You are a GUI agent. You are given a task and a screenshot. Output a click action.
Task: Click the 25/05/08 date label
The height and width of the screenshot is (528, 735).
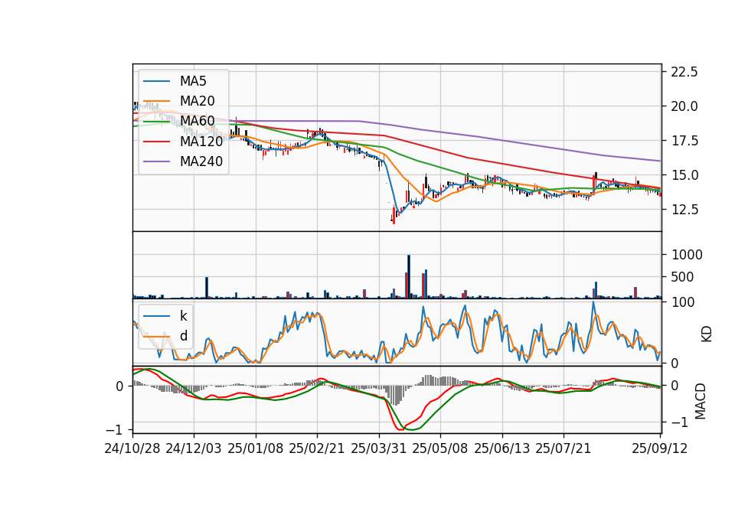coord(439,448)
